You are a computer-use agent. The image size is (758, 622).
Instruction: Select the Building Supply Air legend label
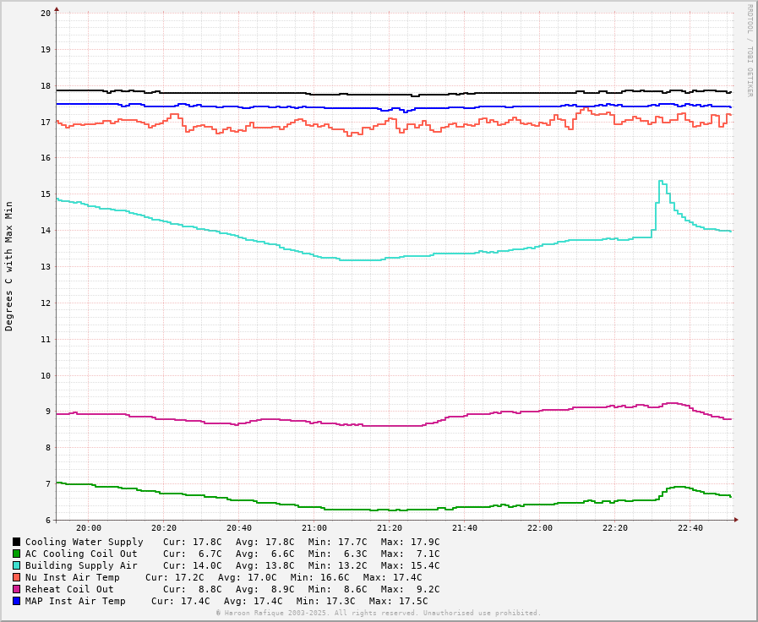click(x=81, y=565)
